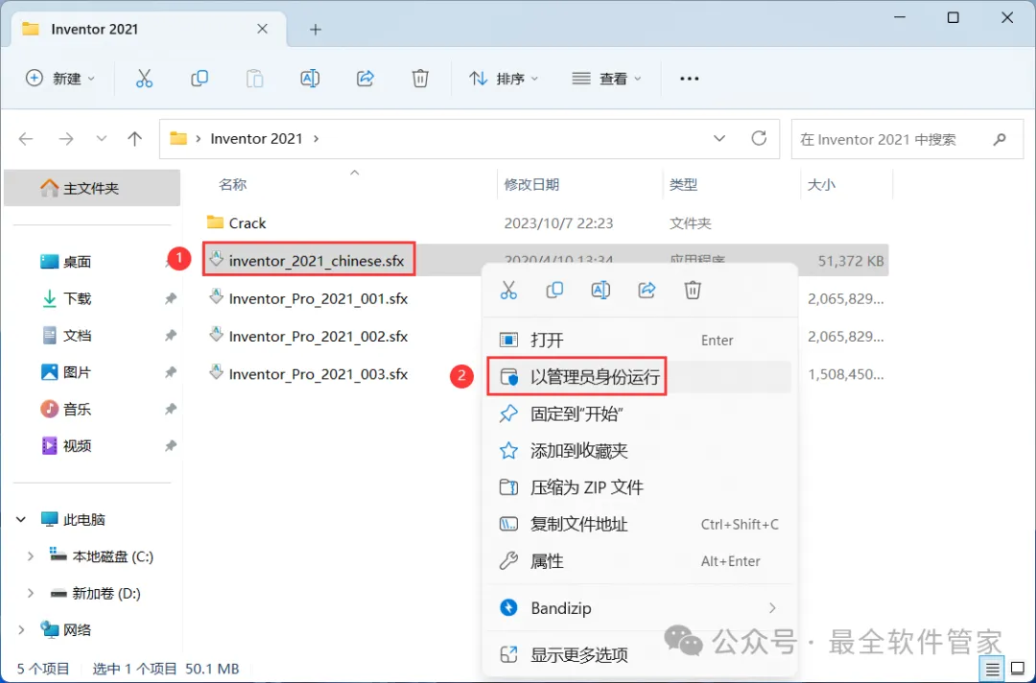1036x683 pixels.
Task: Expand the 网络 tree node
Action: [21, 630]
